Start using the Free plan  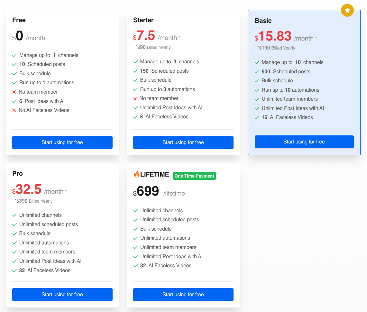click(x=62, y=142)
